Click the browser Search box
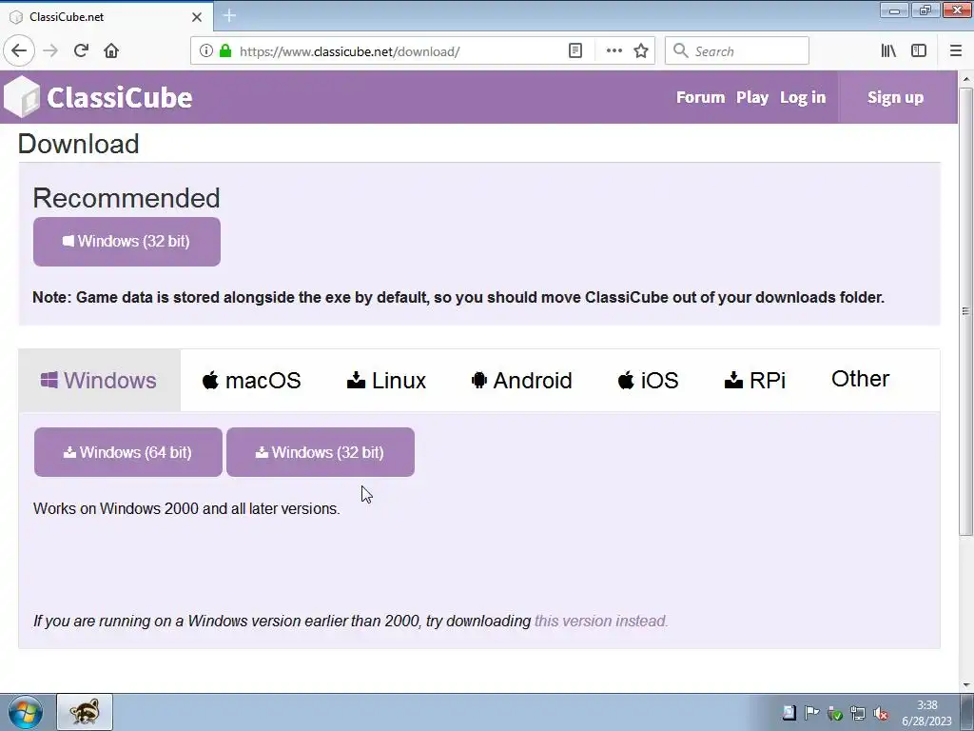Screen dimensions: 974x731 pyautogui.click(x=737, y=51)
